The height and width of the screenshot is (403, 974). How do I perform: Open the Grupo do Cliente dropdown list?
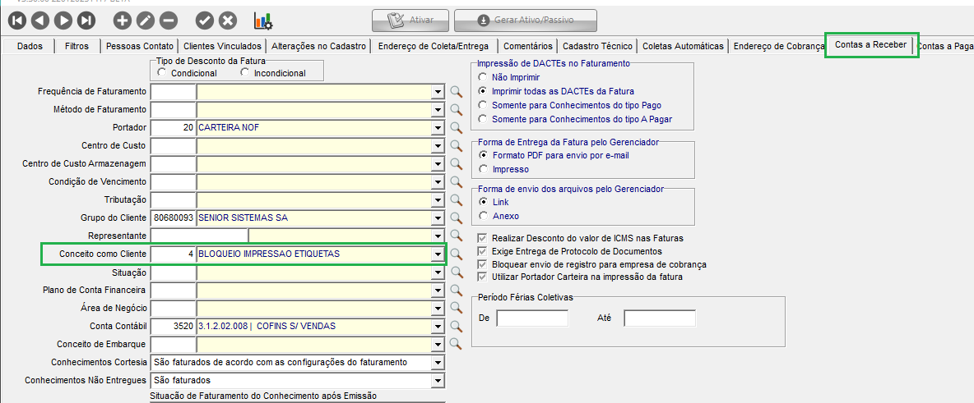point(438,218)
